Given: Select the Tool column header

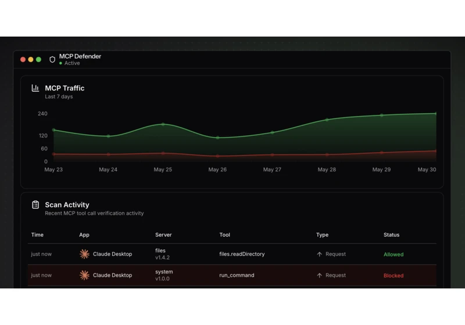Looking at the screenshot, I should click(224, 234).
